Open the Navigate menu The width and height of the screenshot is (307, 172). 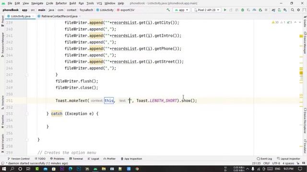[x=37, y=3]
